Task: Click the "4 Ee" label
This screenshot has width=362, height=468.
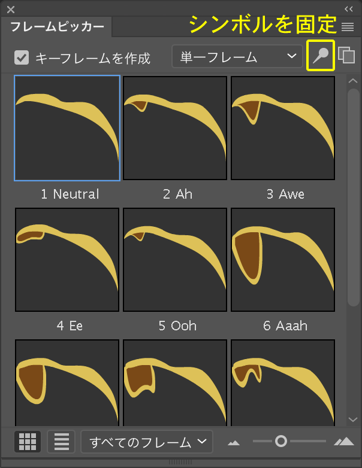Action: point(70,326)
